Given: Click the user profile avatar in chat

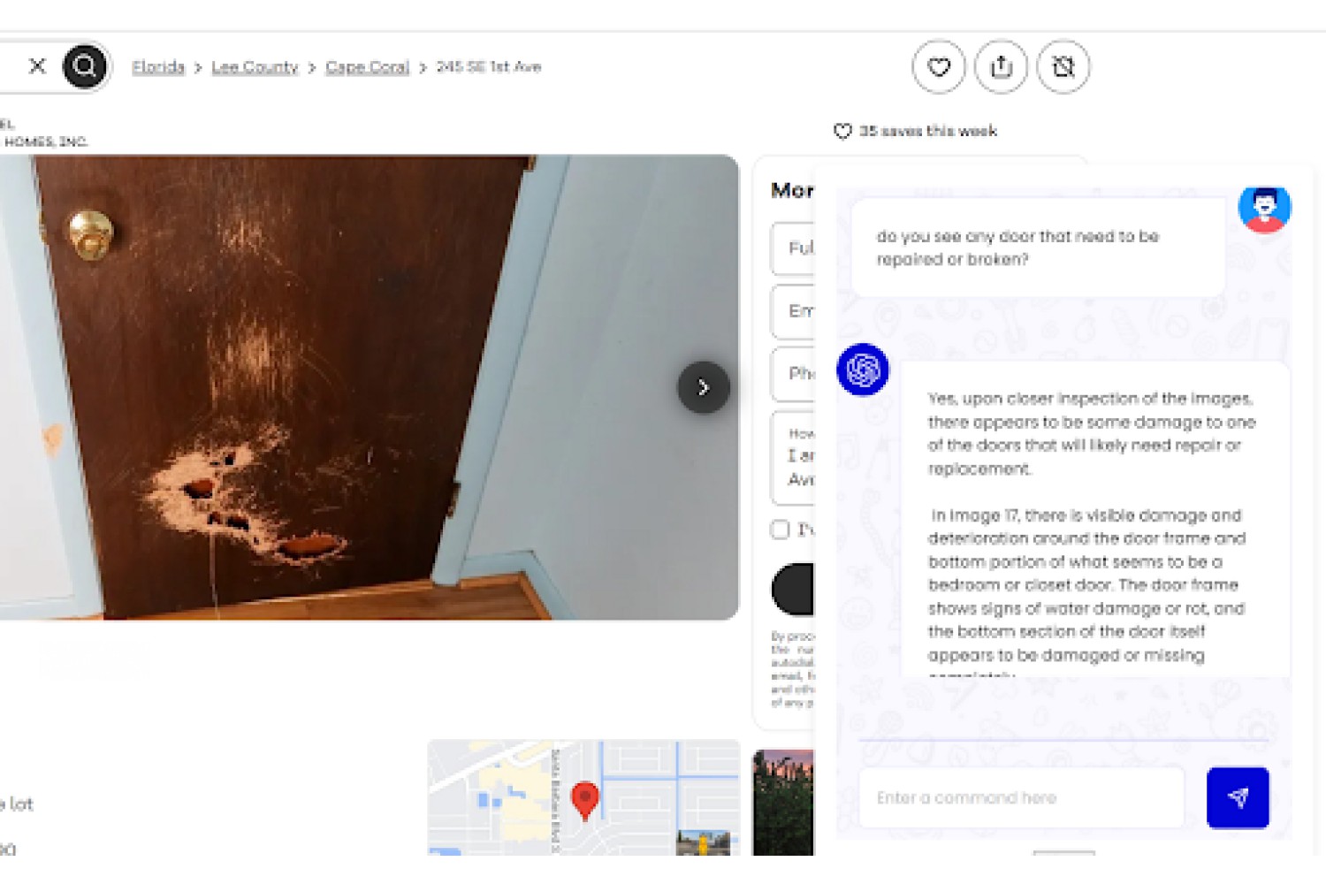Looking at the screenshot, I should tap(1264, 209).
